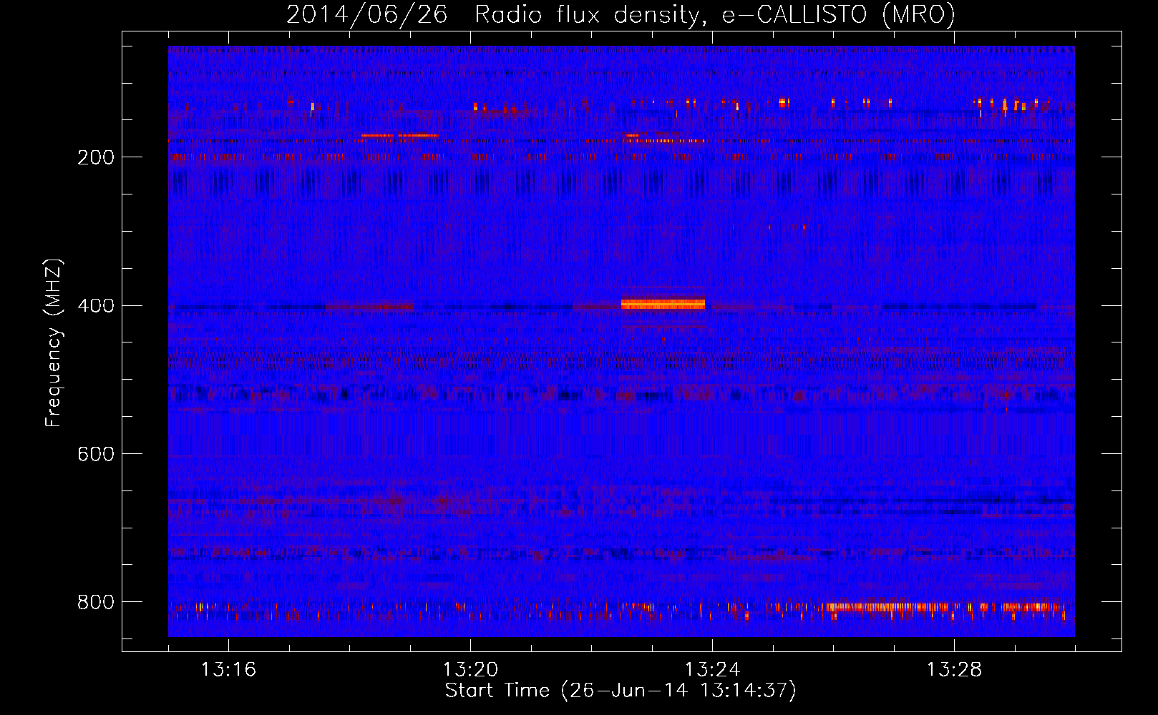Viewport: 1158px width, 715px height.
Task: Click the 400 frequency tick label
Action: point(96,306)
